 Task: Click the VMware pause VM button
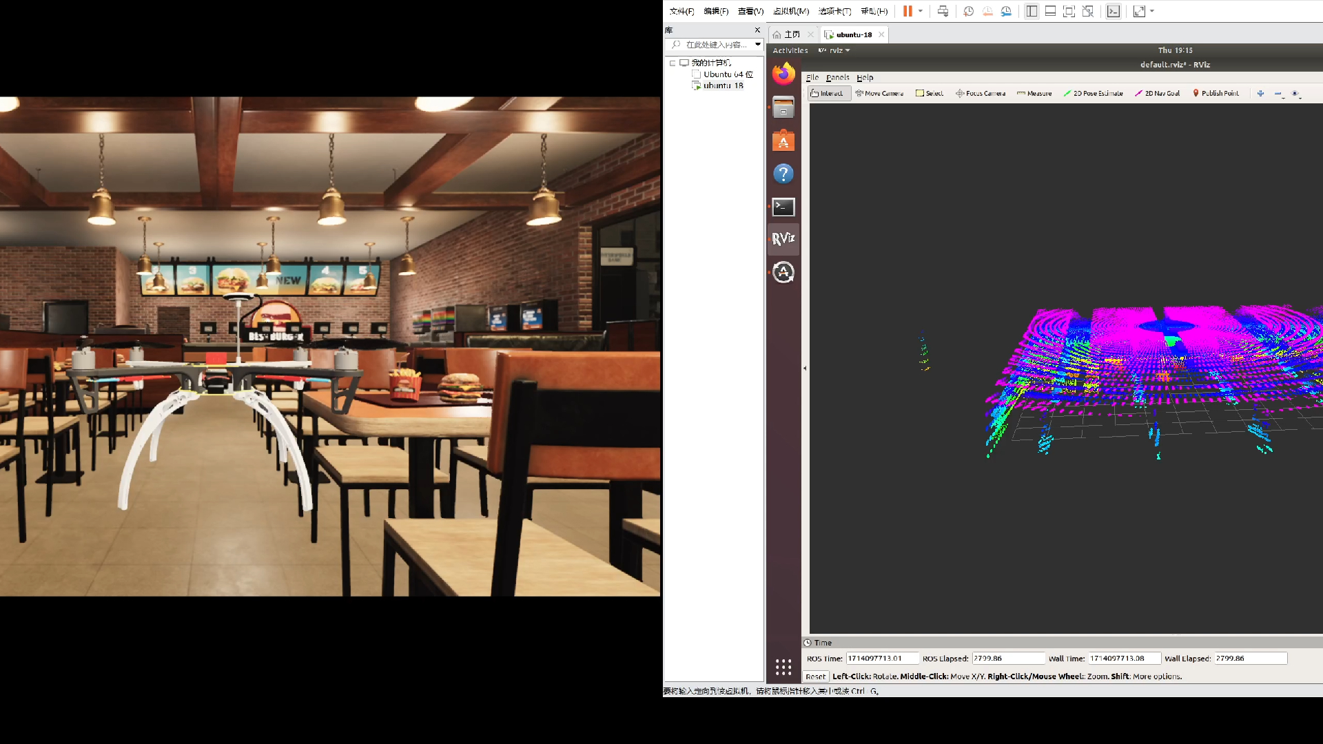coord(907,11)
